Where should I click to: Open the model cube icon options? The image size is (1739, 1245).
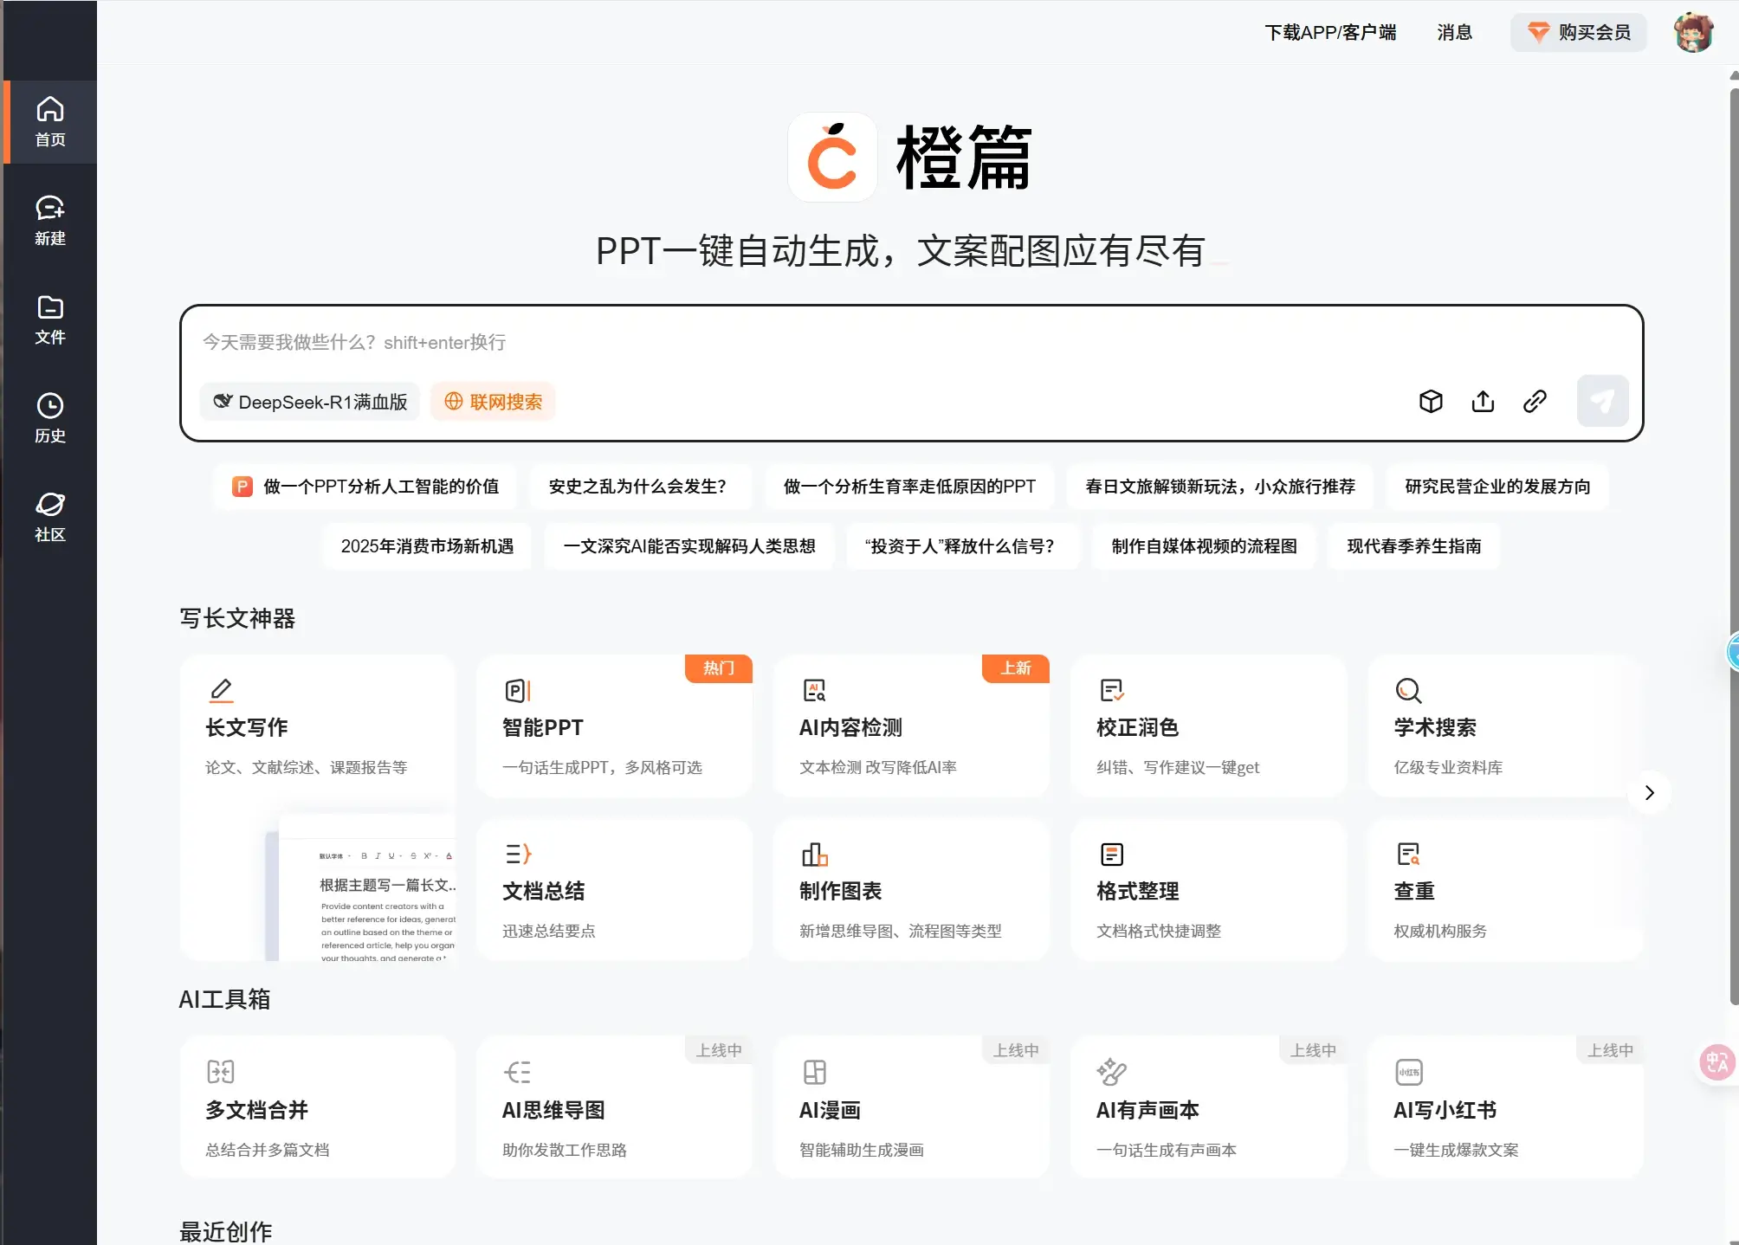tap(1430, 401)
